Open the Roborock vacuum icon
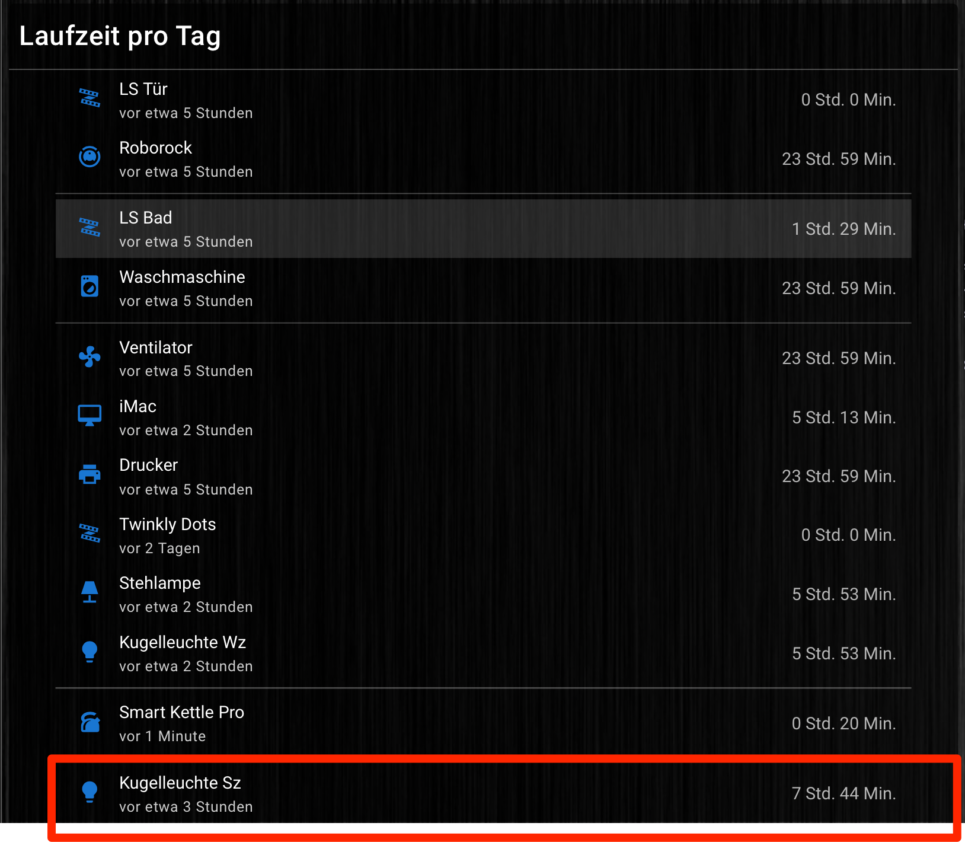Viewport: 965px width, 842px height. click(90, 157)
